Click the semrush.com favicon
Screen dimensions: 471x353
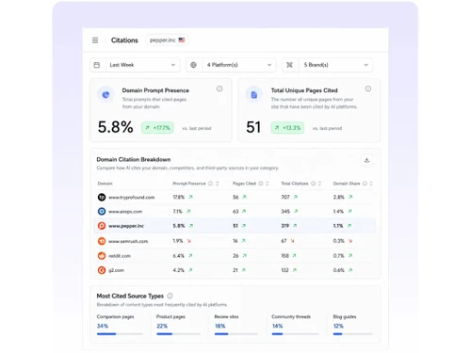coord(102,241)
